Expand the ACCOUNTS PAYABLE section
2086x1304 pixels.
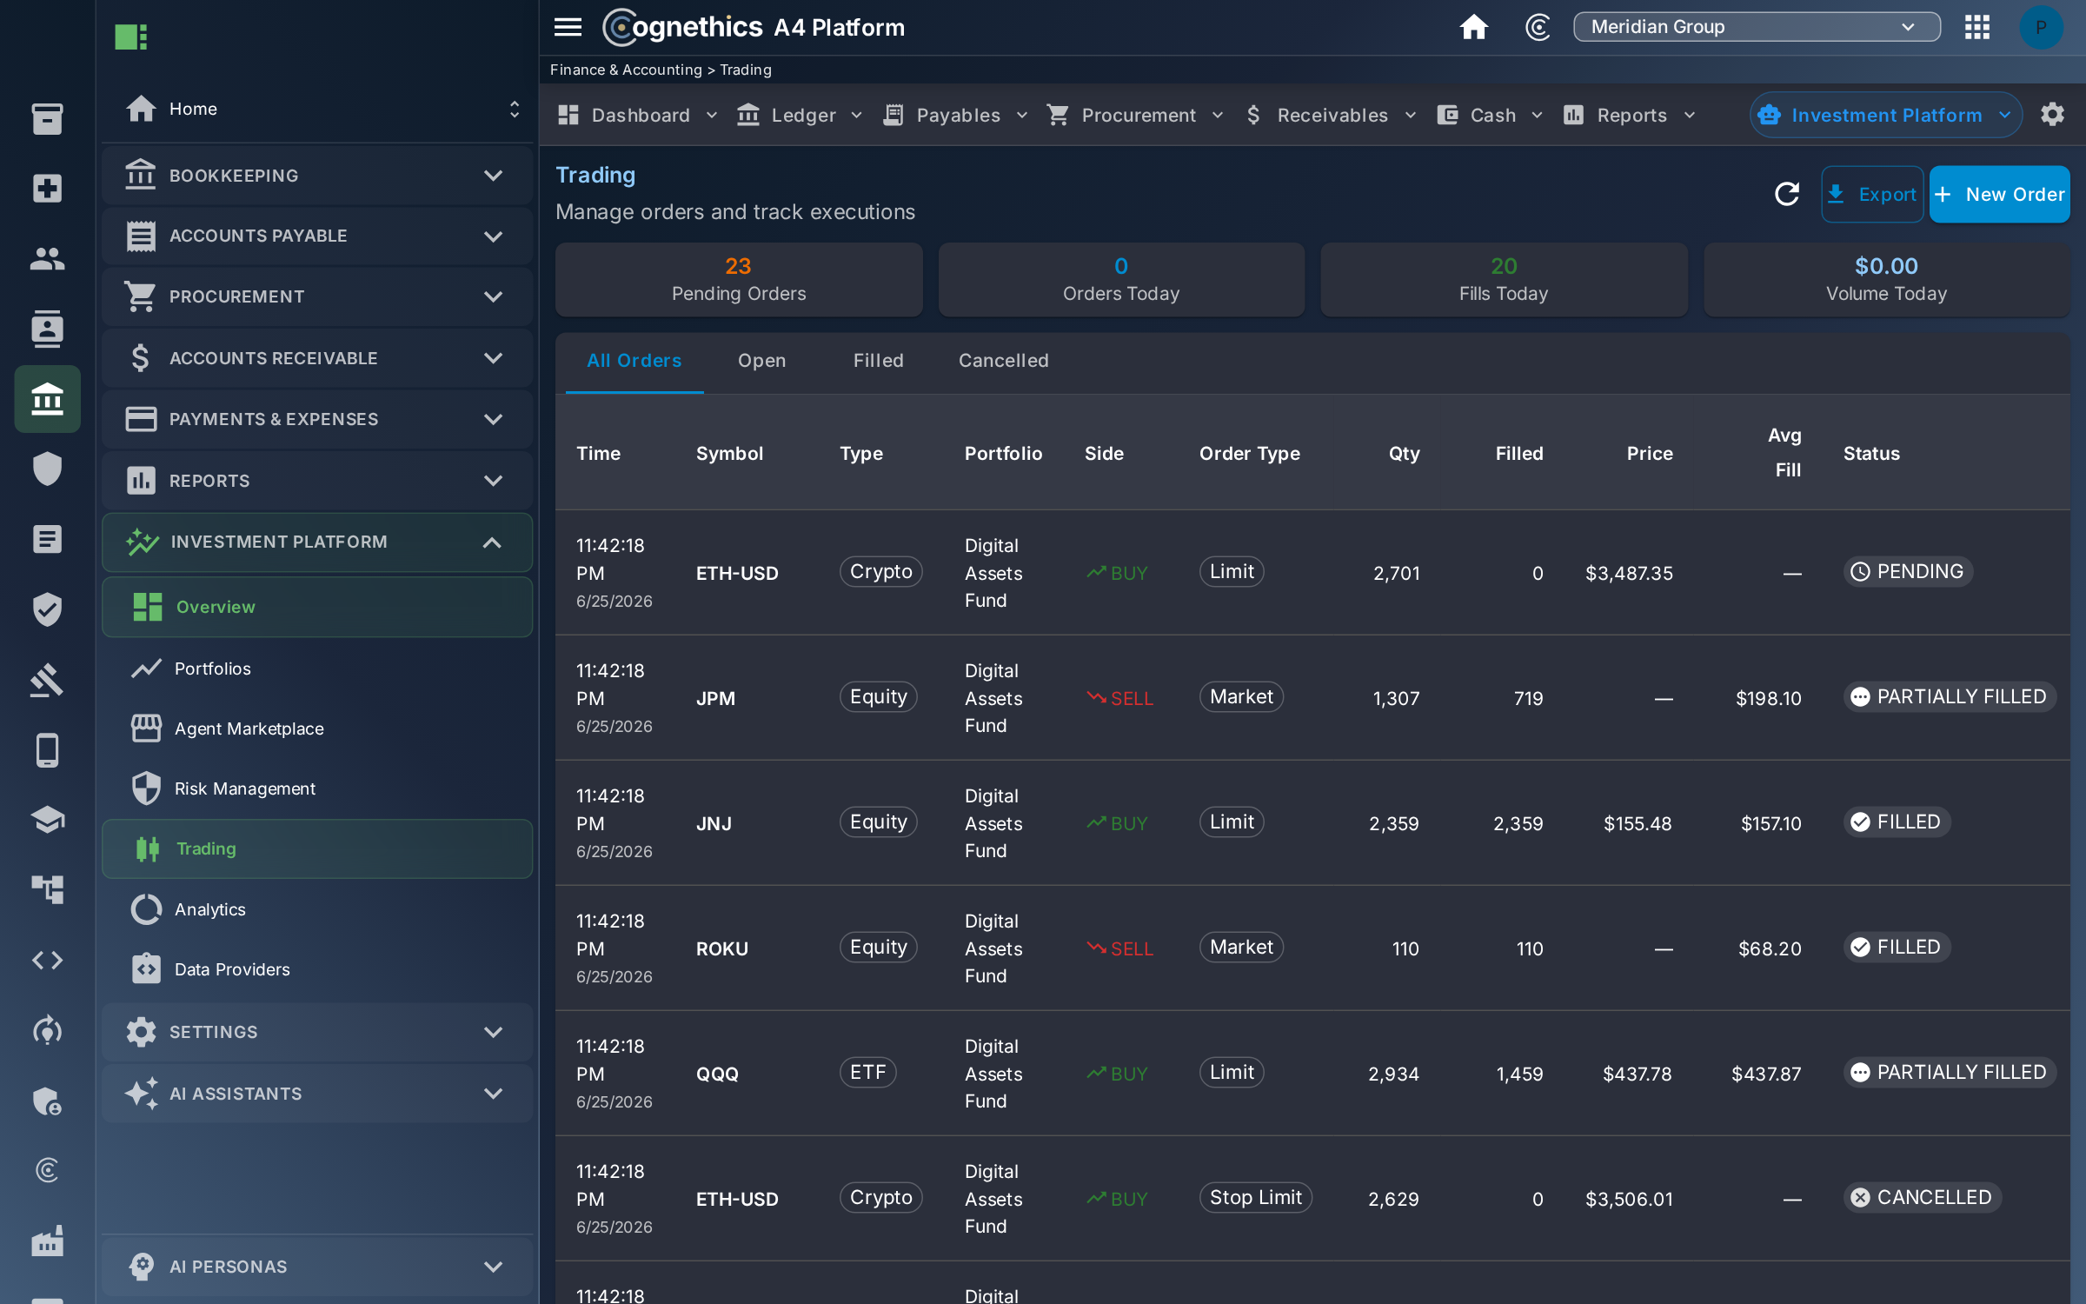click(317, 236)
